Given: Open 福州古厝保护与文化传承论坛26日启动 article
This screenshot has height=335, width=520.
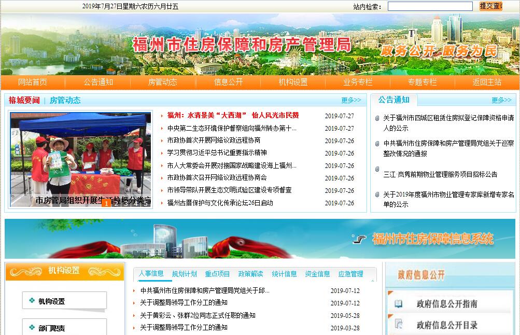Looking at the screenshot, I should click(x=220, y=203).
